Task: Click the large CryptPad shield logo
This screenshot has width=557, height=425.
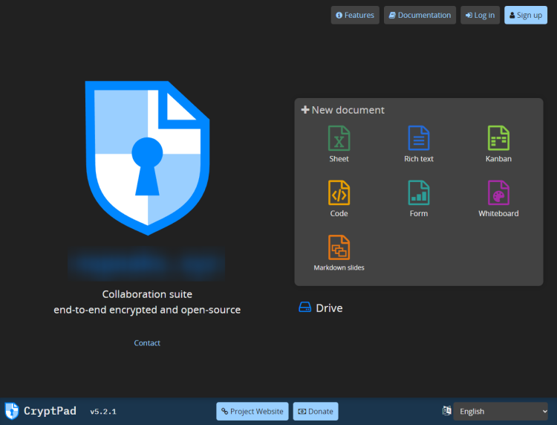Action: pos(148,158)
